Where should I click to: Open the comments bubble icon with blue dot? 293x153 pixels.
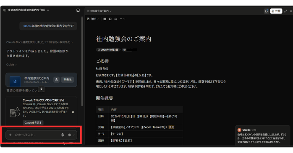(x=267, y=11)
